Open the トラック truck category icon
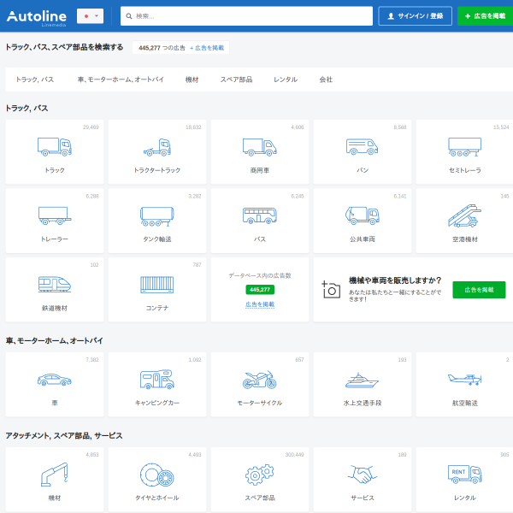 coord(55,146)
